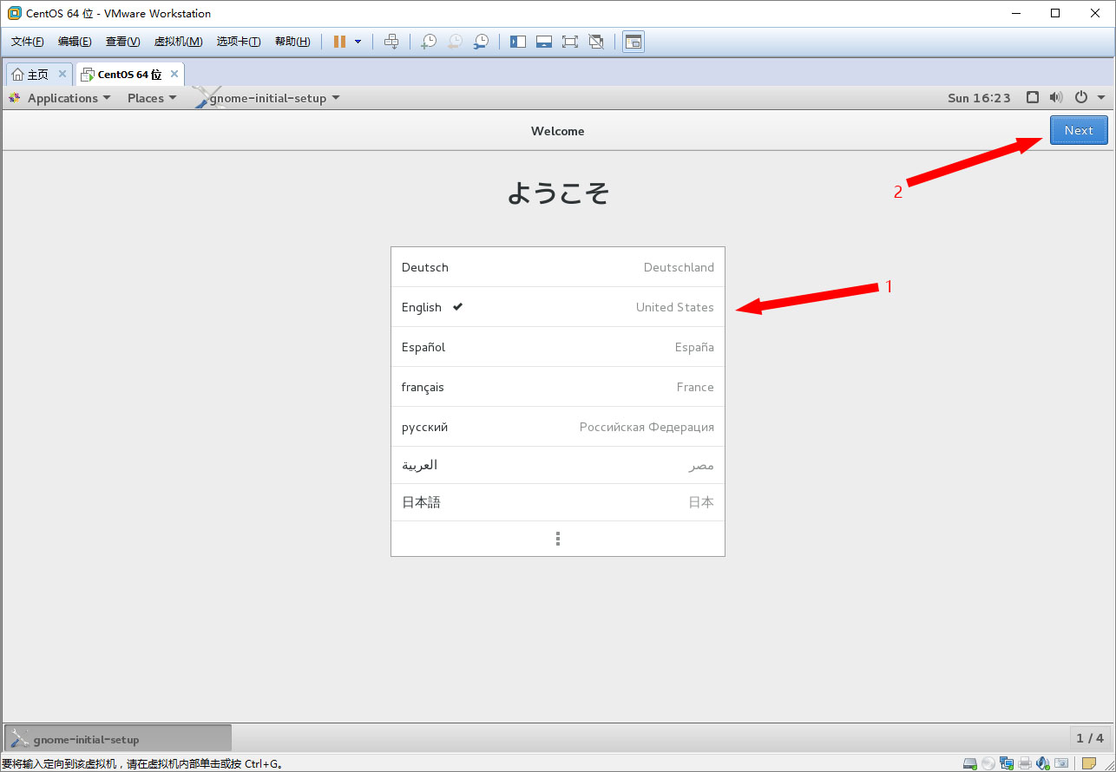This screenshot has height=772, width=1116.
Task: Toggle the thumbnail bar view icon
Action: 544,42
